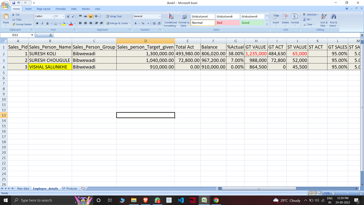Apply the red font color
This screenshot has height=205, width=364.
71,23
